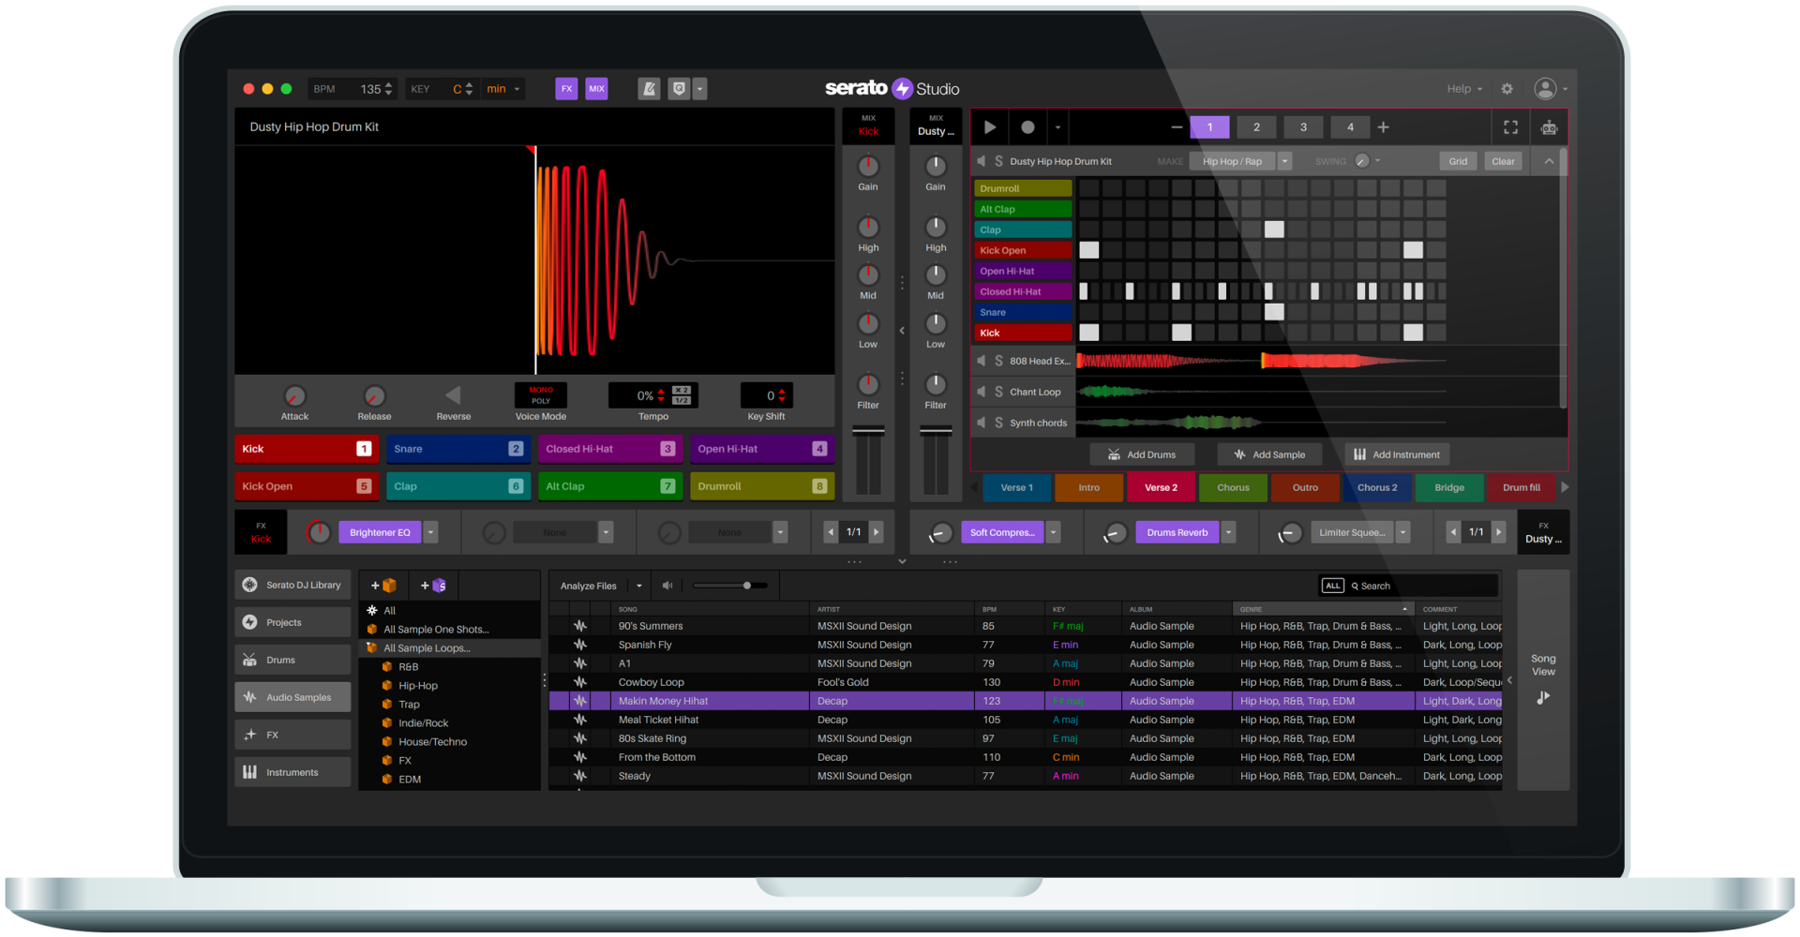Click the Add Instrument button
The width and height of the screenshot is (1800, 937).
(1397, 454)
